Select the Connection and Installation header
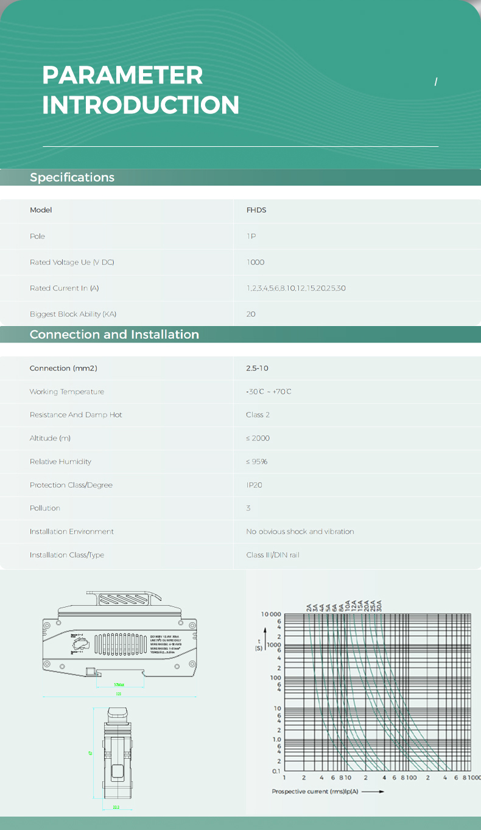The width and height of the screenshot is (481, 830). tap(114, 335)
